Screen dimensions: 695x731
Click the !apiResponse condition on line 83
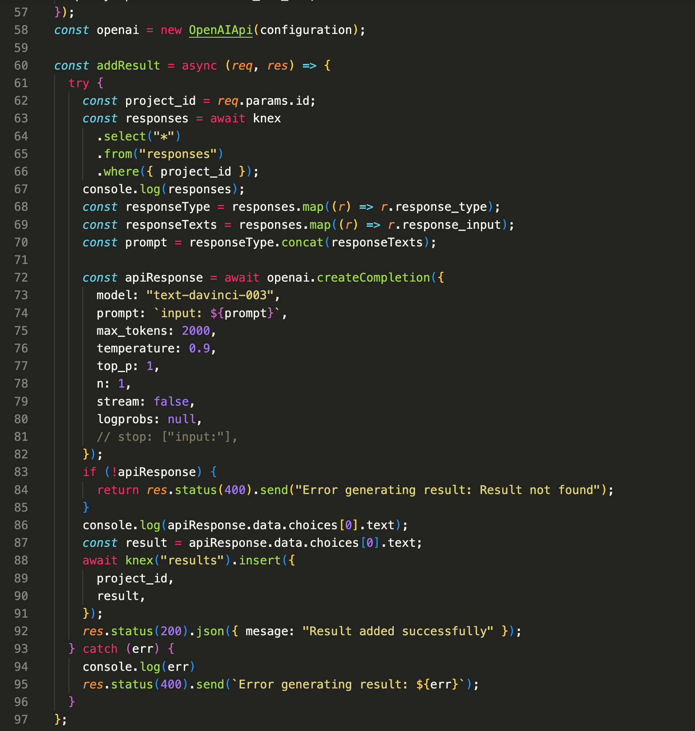153,472
